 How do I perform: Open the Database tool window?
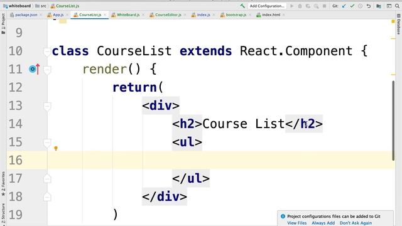pyautogui.click(x=399, y=24)
